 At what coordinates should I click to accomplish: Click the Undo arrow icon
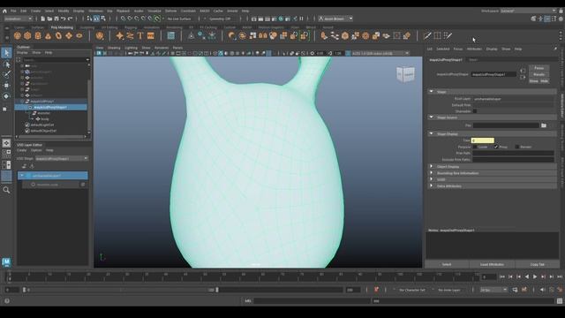point(63,19)
